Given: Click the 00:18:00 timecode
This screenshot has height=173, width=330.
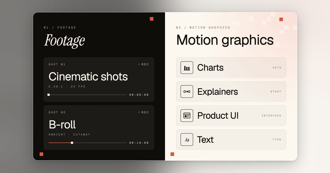Looking at the screenshot, I should [139, 143].
